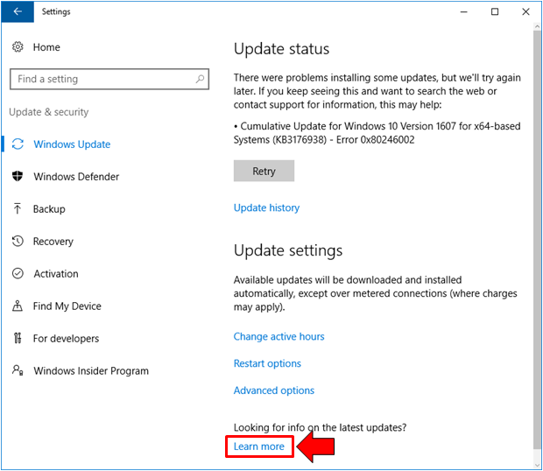Open Advanced options link
Image resolution: width=543 pixels, height=471 pixels.
point(274,390)
